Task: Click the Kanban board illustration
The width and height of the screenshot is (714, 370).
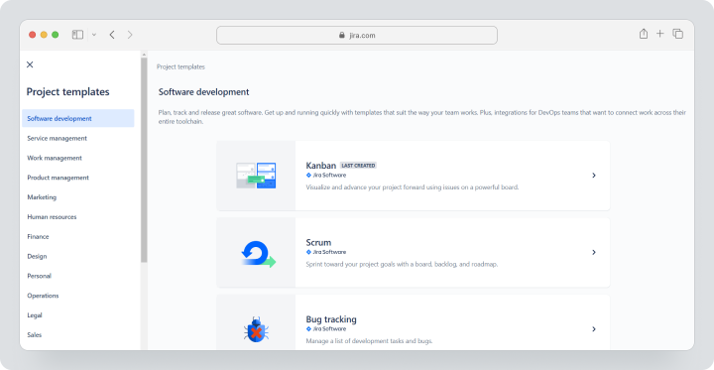Action: [256, 176]
